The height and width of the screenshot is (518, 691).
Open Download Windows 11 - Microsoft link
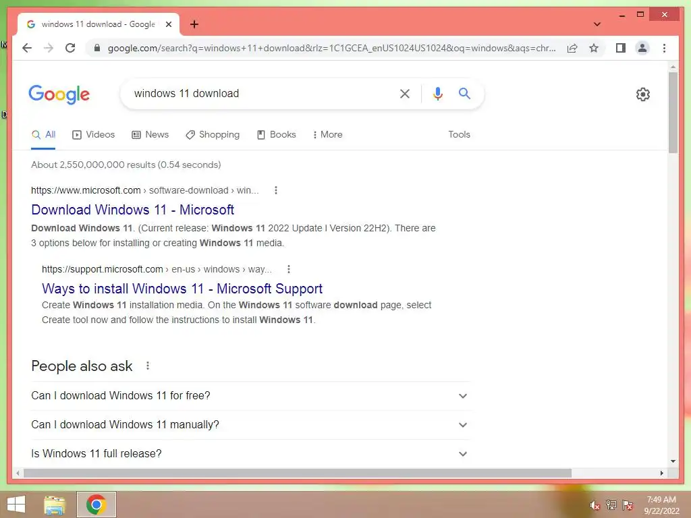coord(133,210)
